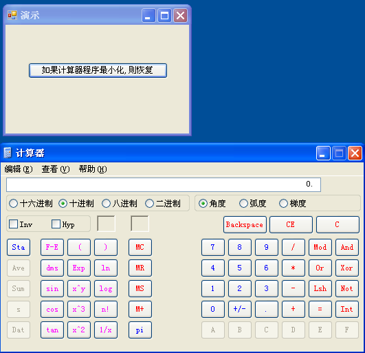
Task: Click digit 6 on the keypad
Action: pyautogui.click(x=266, y=268)
